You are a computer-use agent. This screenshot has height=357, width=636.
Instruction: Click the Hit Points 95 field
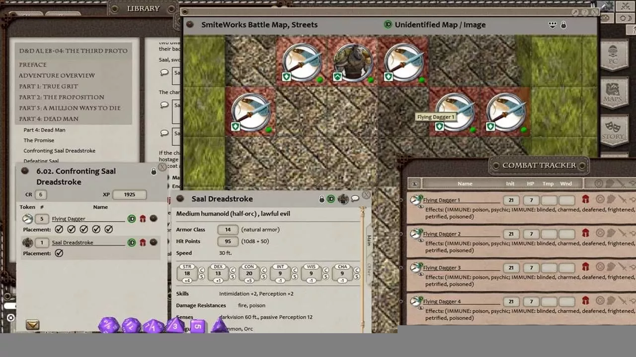228,241
